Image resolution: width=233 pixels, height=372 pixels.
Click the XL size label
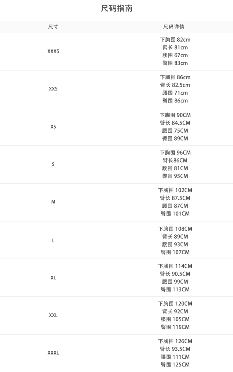click(x=53, y=278)
